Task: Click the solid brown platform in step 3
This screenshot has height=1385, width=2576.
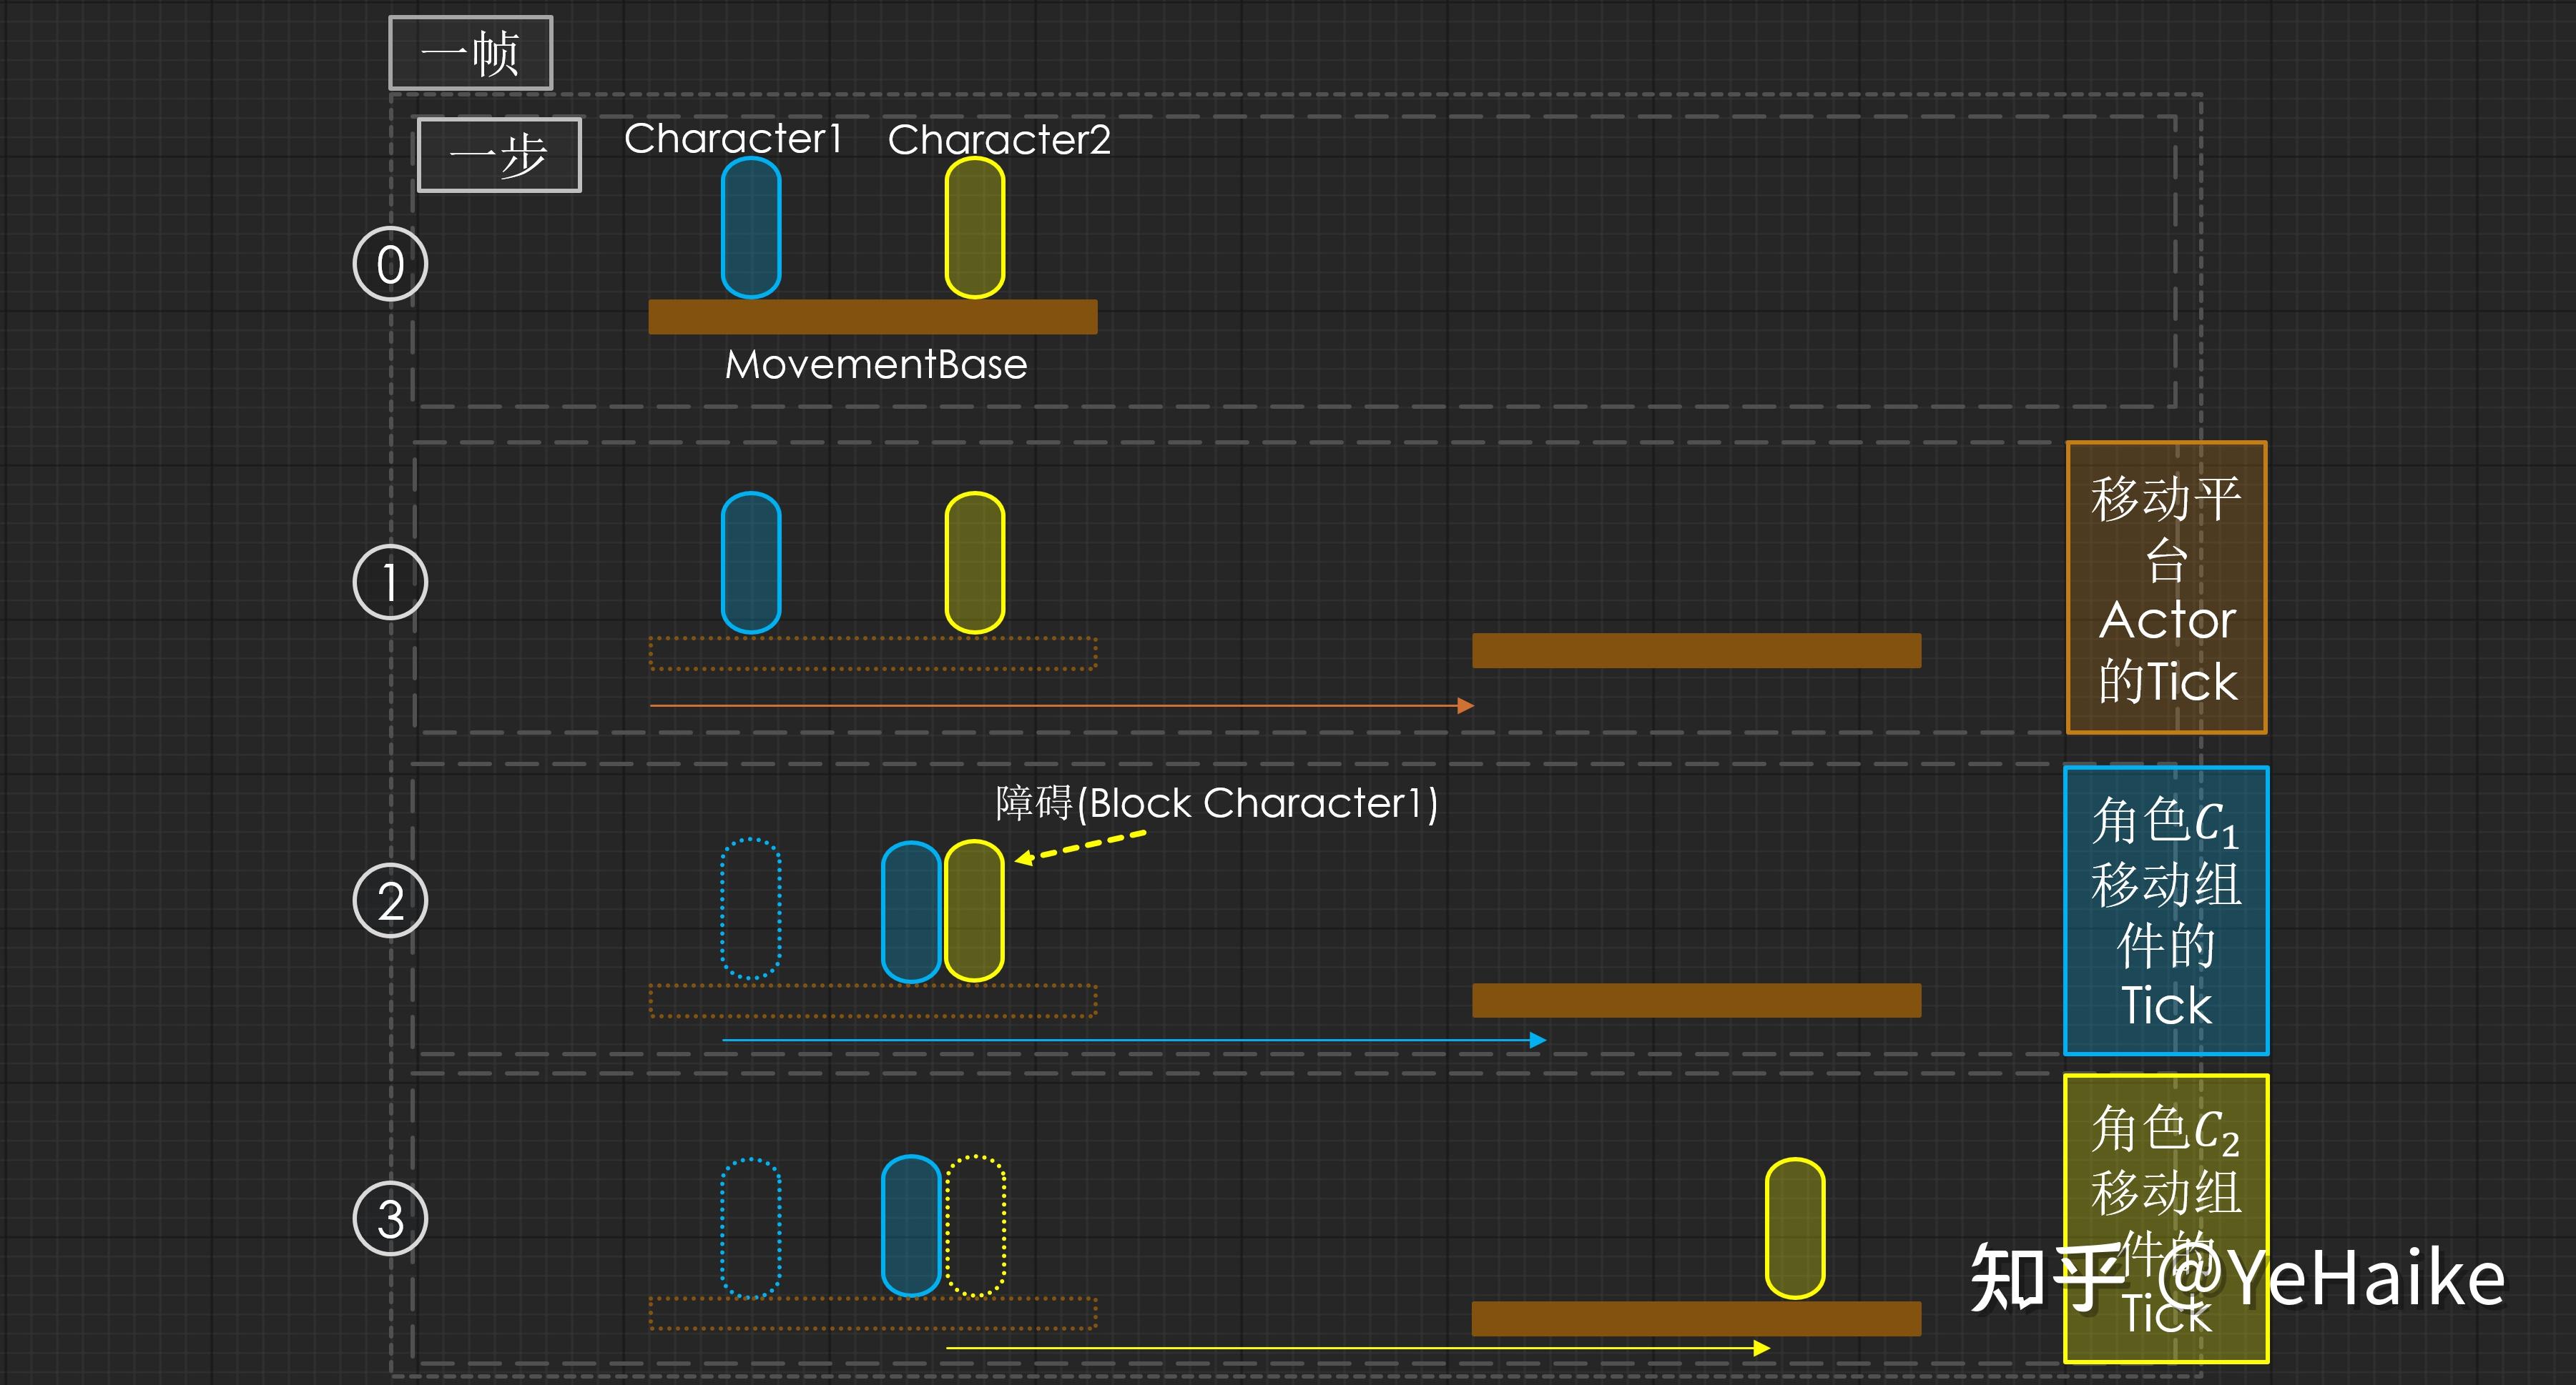Action: (x=1696, y=1319)
